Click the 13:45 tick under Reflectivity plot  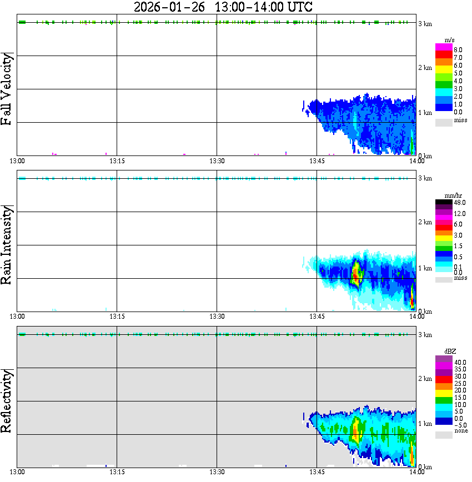point(317,471)
